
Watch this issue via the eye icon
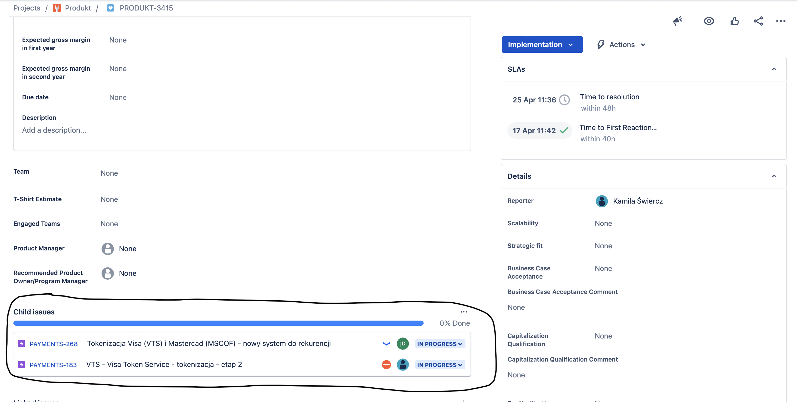point(709,21)
